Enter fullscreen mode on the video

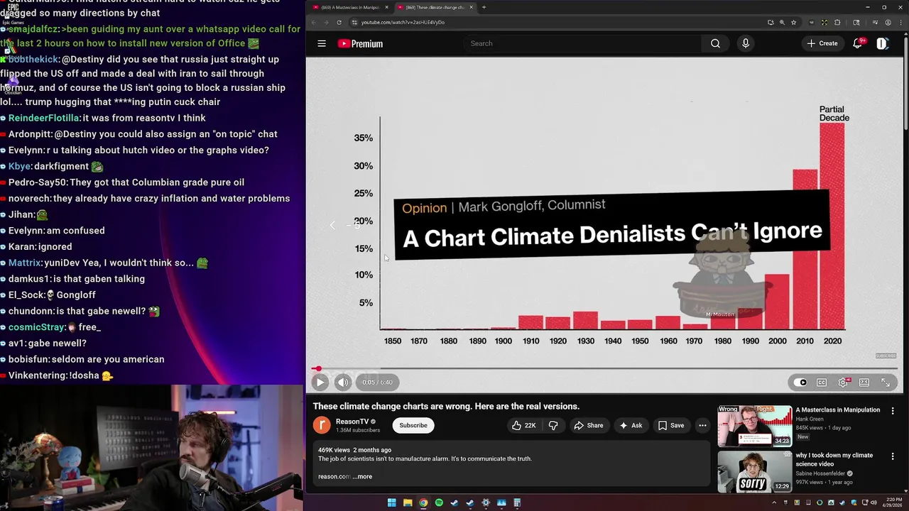point(886,382)
